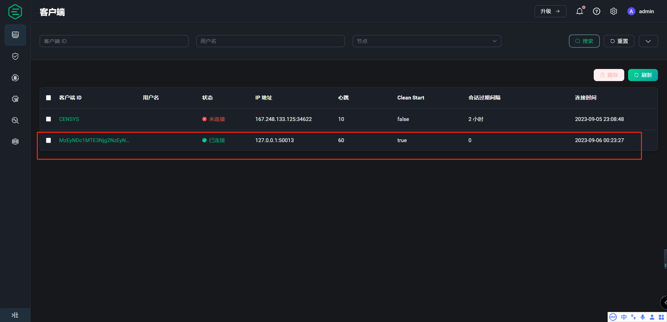The width and height of the screenshot is (667, 322).
Task: Open the 节点 node dropdown
Action: pyautogui.click(x=427, y=41)
